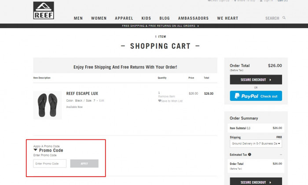Click the REEF logo
308x185 pixels.
click(x=44, y=11)
